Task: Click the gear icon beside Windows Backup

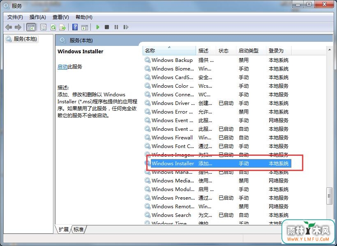Action: click(x=148, y=60)
